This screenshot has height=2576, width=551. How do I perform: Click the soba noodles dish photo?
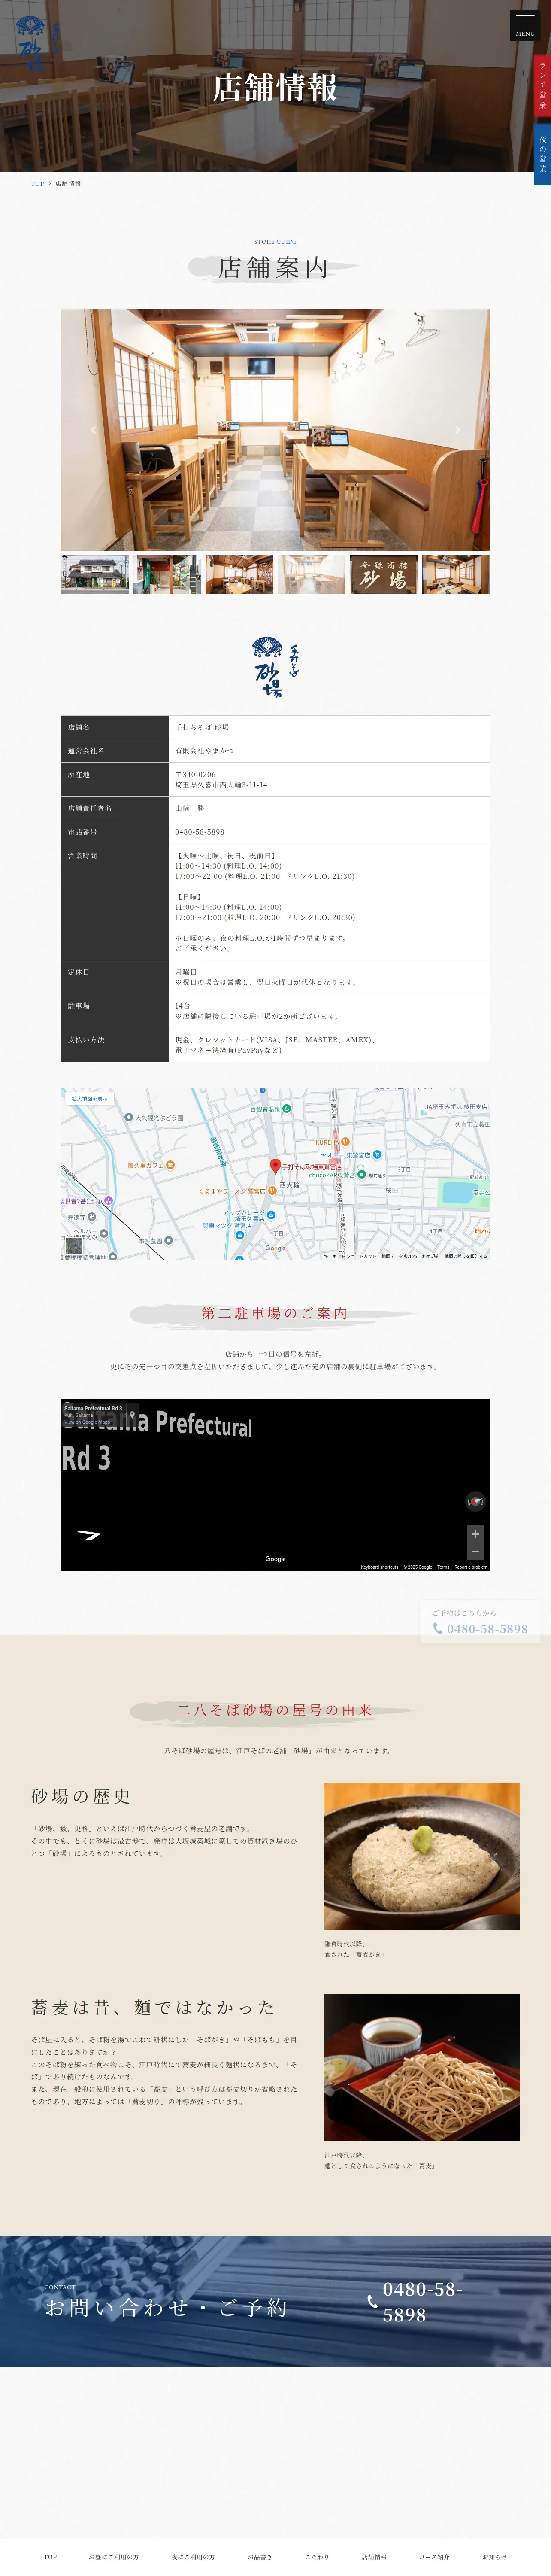coord(422,2067)
